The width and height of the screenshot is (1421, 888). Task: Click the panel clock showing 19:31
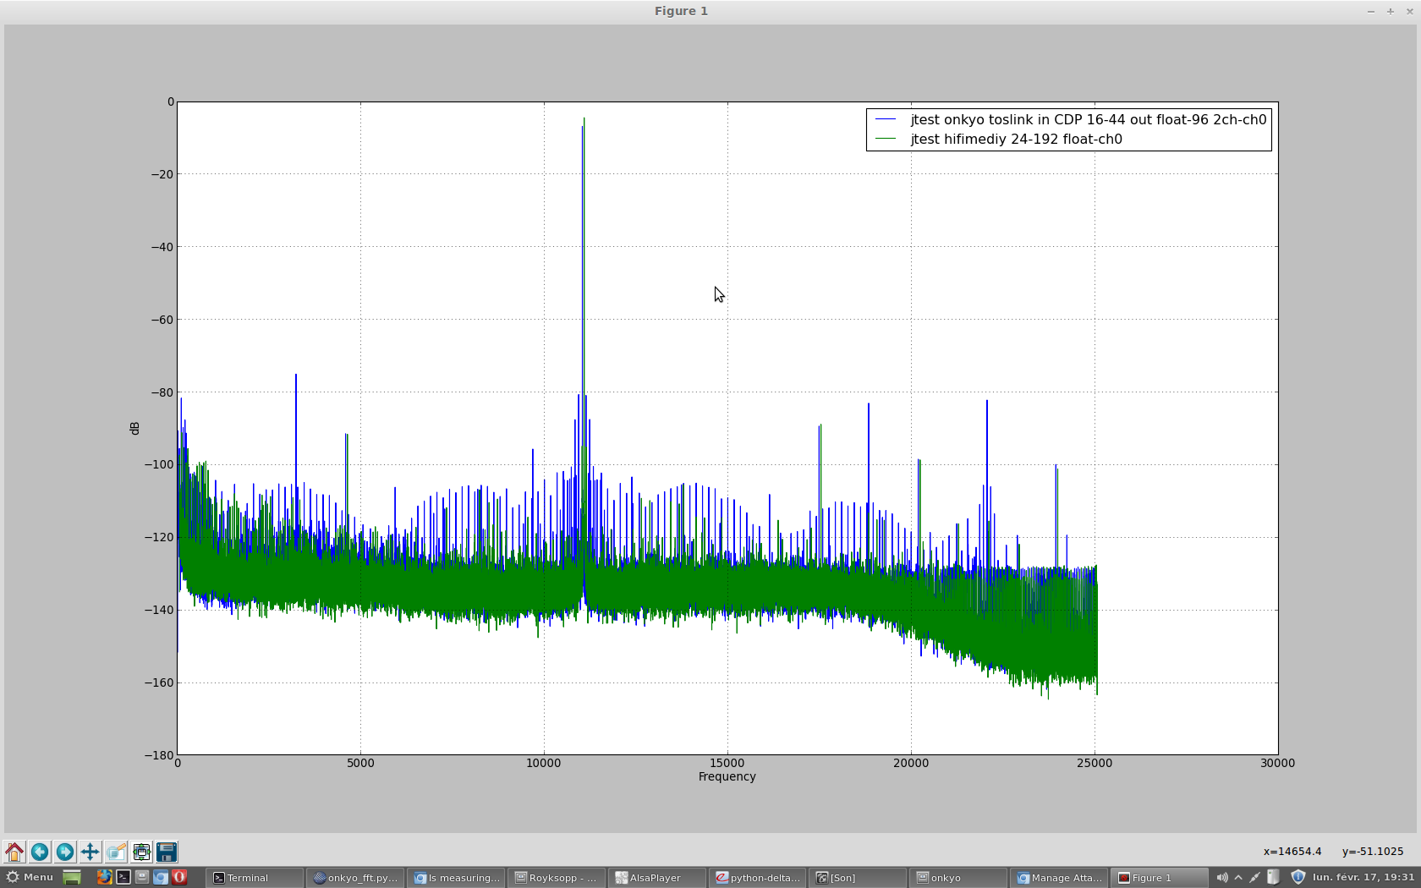tap(1363, 878)
